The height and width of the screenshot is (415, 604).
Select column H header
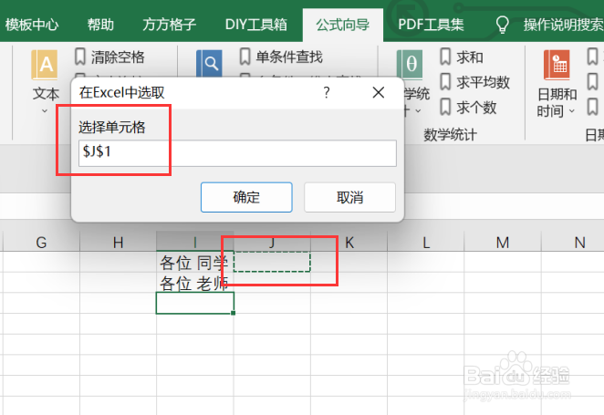pos(119,242)
